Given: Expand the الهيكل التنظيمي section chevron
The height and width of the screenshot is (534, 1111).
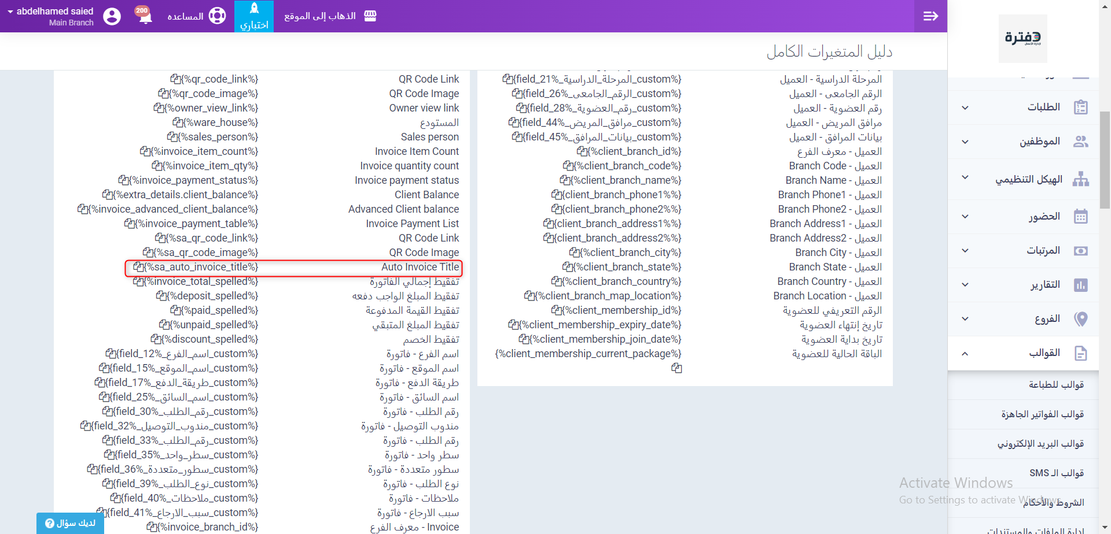Looking at the screenshot, I should 965,177.
